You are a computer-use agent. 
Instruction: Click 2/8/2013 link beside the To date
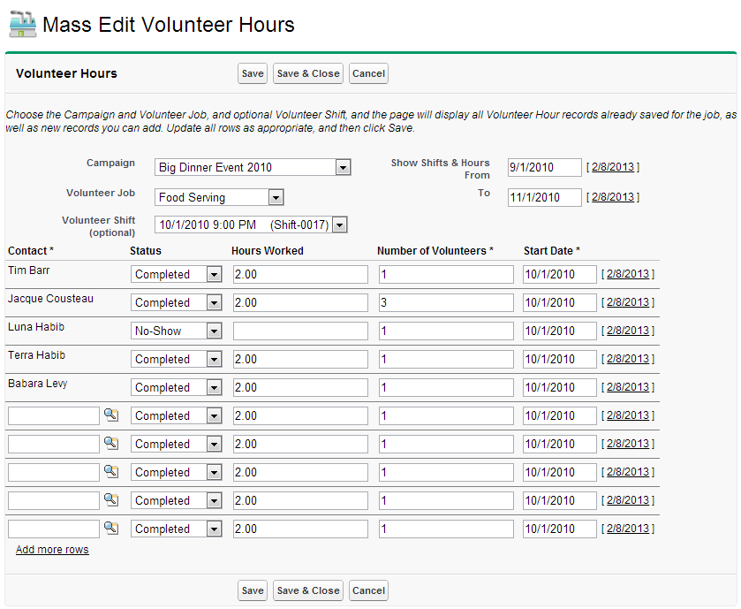point(612,197)
